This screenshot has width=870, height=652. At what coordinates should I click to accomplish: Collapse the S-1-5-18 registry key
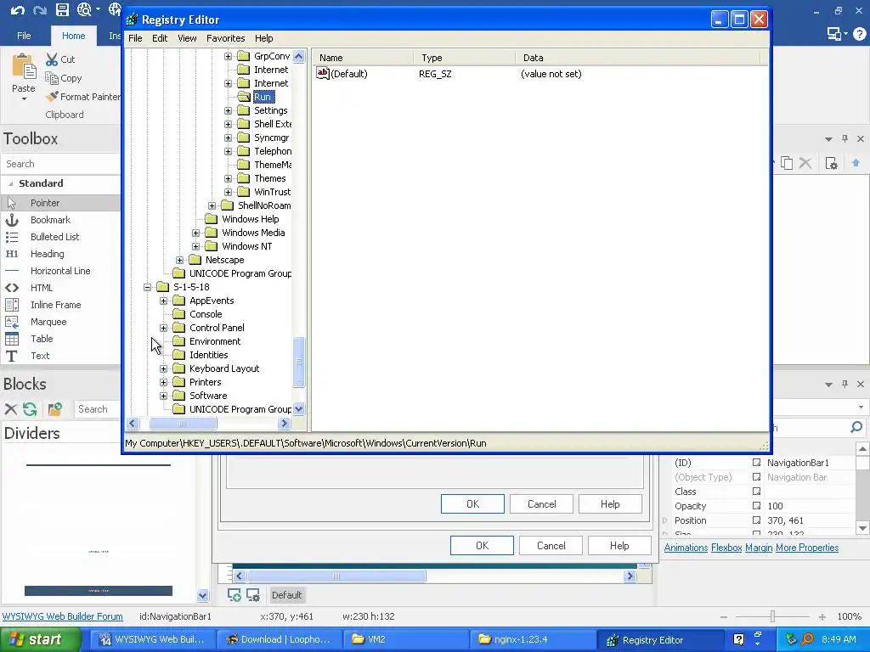click(147, 287)
